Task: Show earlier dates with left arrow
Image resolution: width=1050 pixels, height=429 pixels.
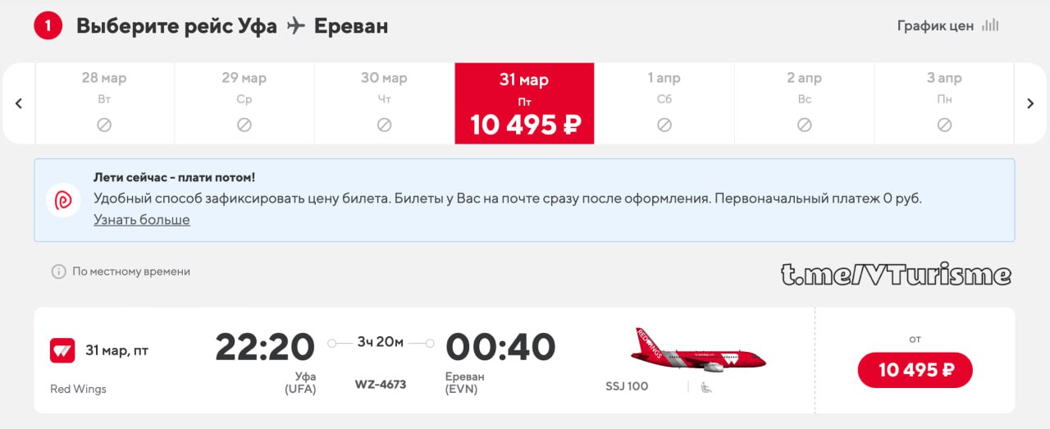Action: (19, 103)
